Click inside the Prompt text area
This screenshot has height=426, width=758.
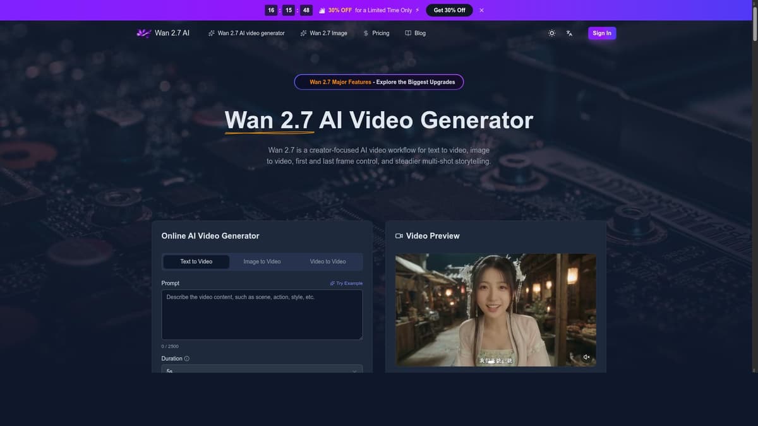(262, 314)
